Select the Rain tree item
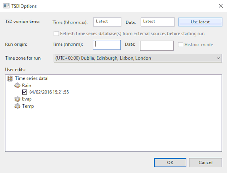227x173 pixels. pos(26,86)
